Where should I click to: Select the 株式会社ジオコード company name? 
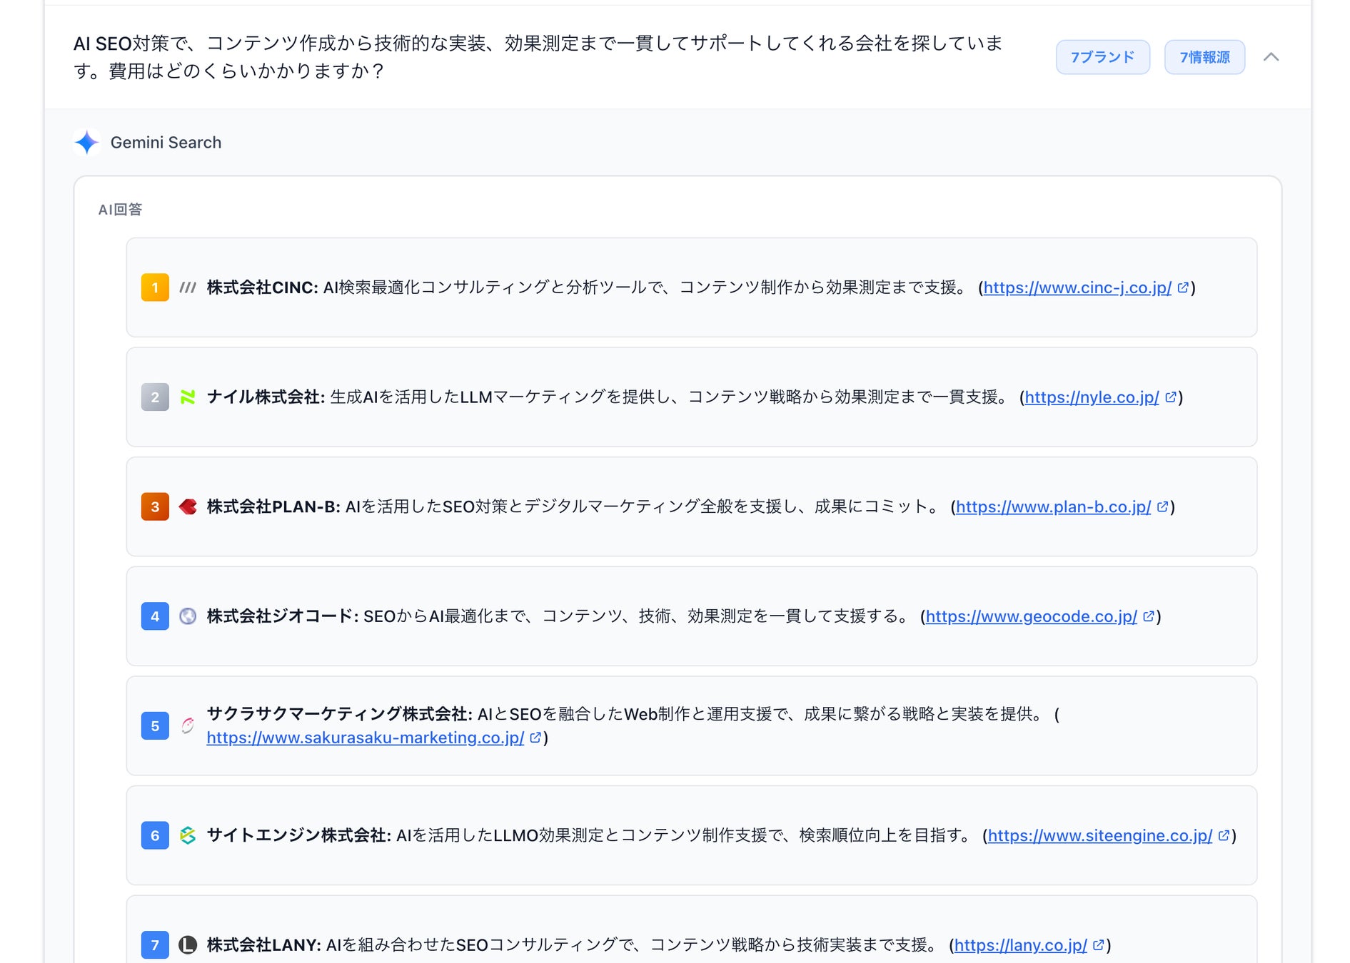(283, 616)
